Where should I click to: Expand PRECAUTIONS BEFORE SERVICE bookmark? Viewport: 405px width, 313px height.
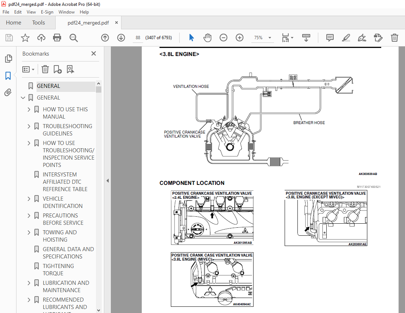[x=29, y=215]
